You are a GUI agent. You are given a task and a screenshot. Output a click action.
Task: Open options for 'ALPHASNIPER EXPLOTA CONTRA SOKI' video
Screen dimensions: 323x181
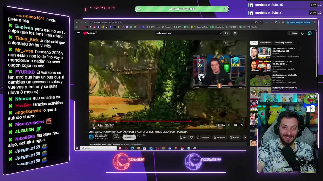point(300,62)
